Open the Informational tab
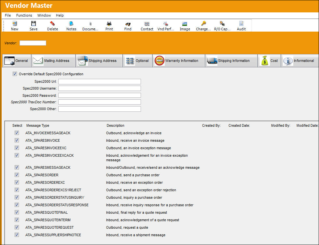Image resolution: width=319 pixels, height=245 pixels. 300,61
